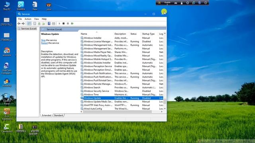Minimize the Services window
The image size is (255, 143).
[x=145, y=14]
